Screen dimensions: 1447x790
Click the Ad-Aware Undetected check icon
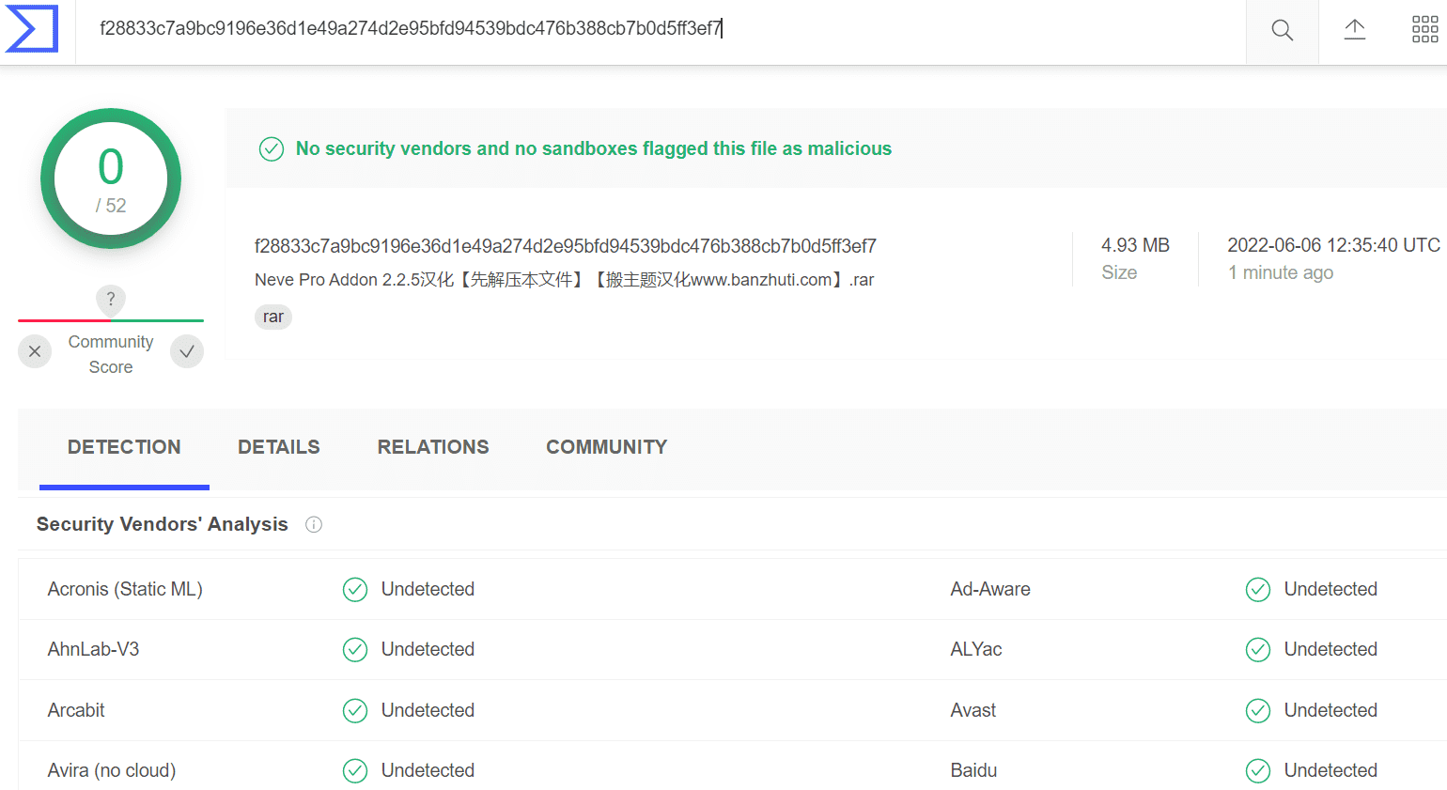tap(1258, 589)
